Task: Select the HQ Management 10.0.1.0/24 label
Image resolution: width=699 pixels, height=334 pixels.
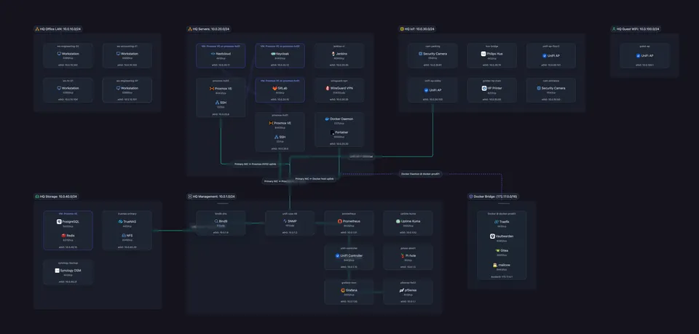Action: pos(213,196)
